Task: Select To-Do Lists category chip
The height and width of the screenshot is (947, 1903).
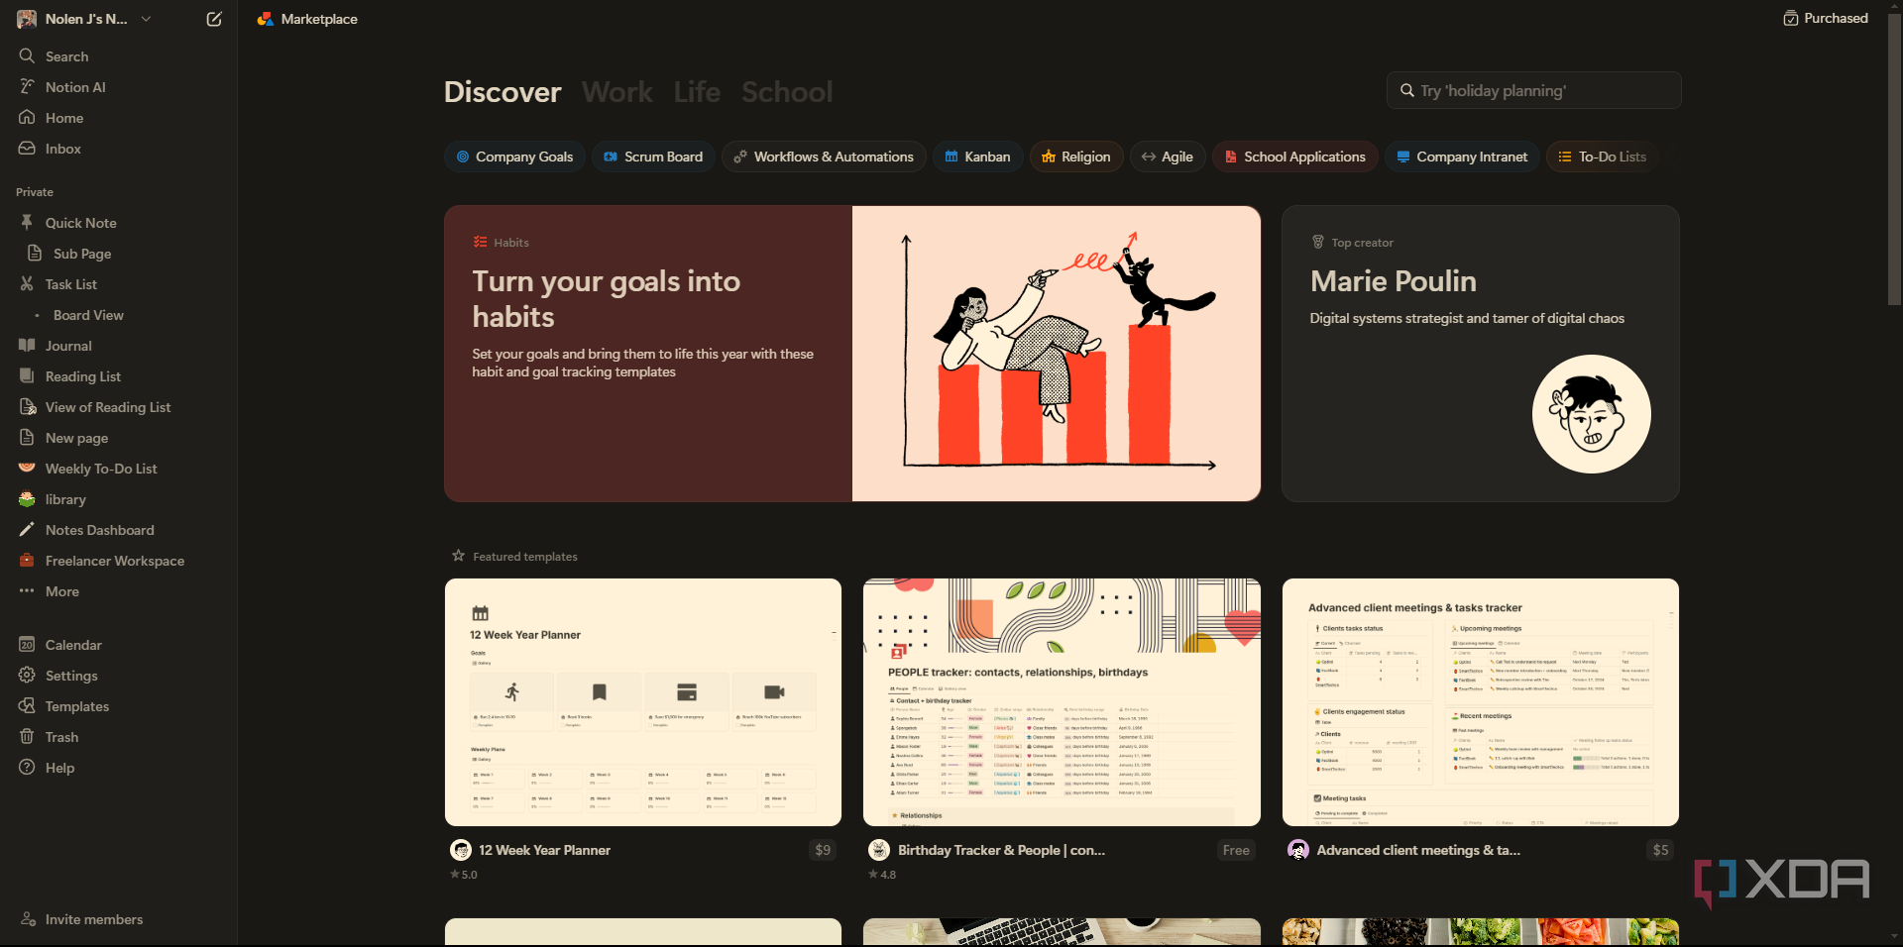Action: coord(1603,157)
